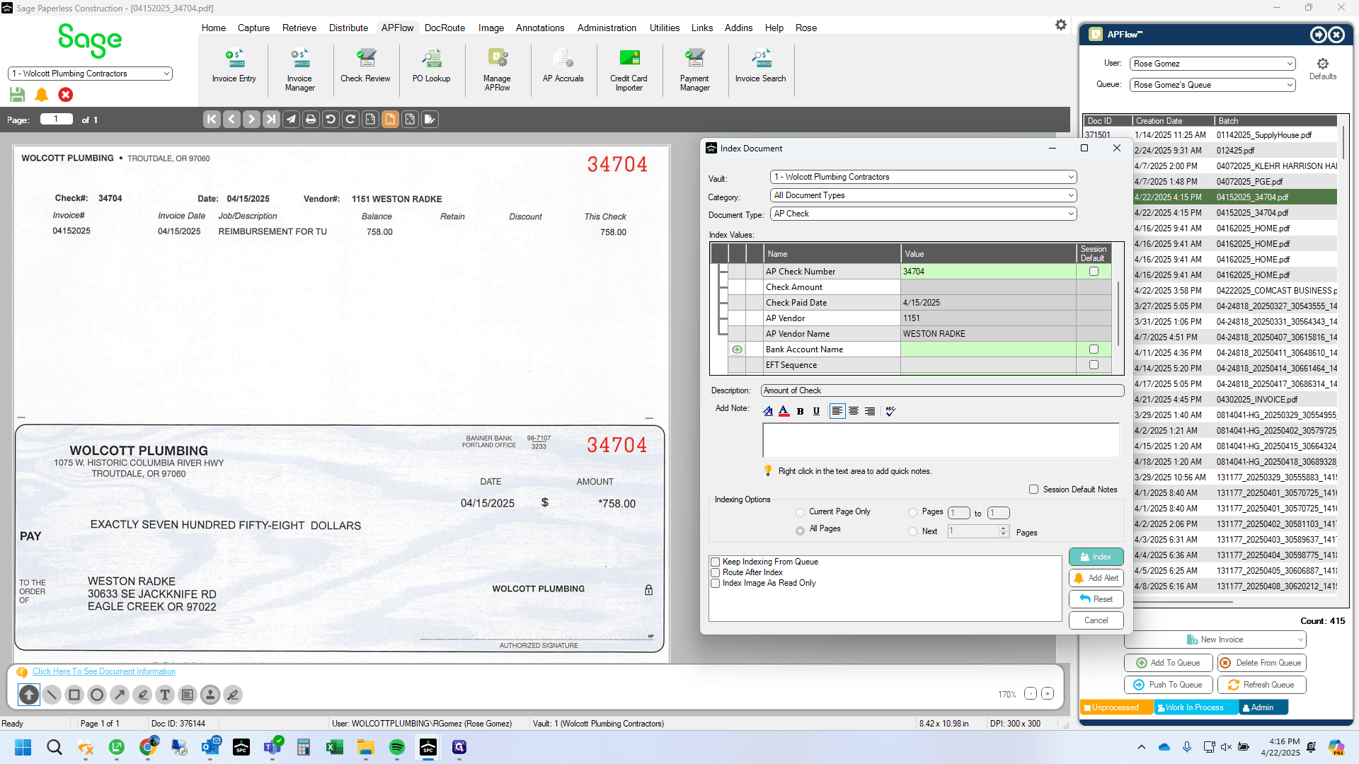
Task: Send the document with the paper-plane icon
Action: click(x=291, y=120)
